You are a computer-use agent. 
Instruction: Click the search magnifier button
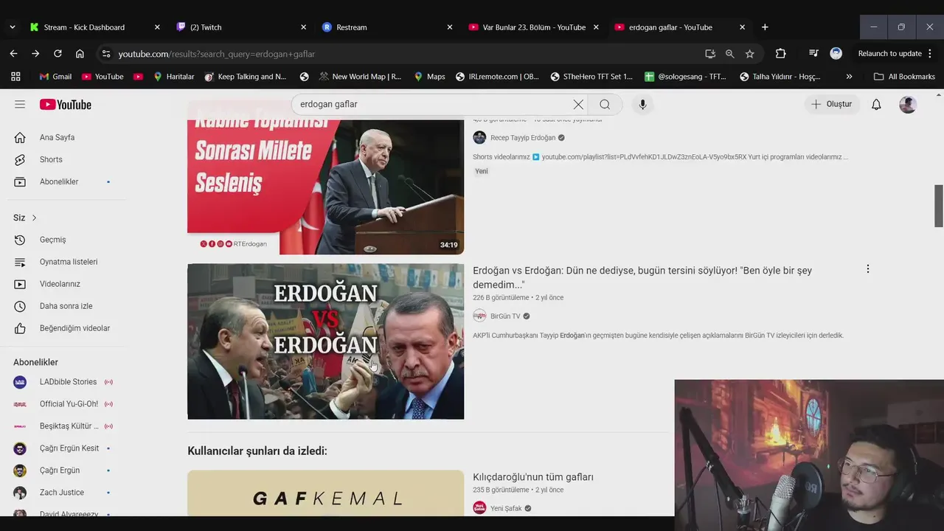605,104
